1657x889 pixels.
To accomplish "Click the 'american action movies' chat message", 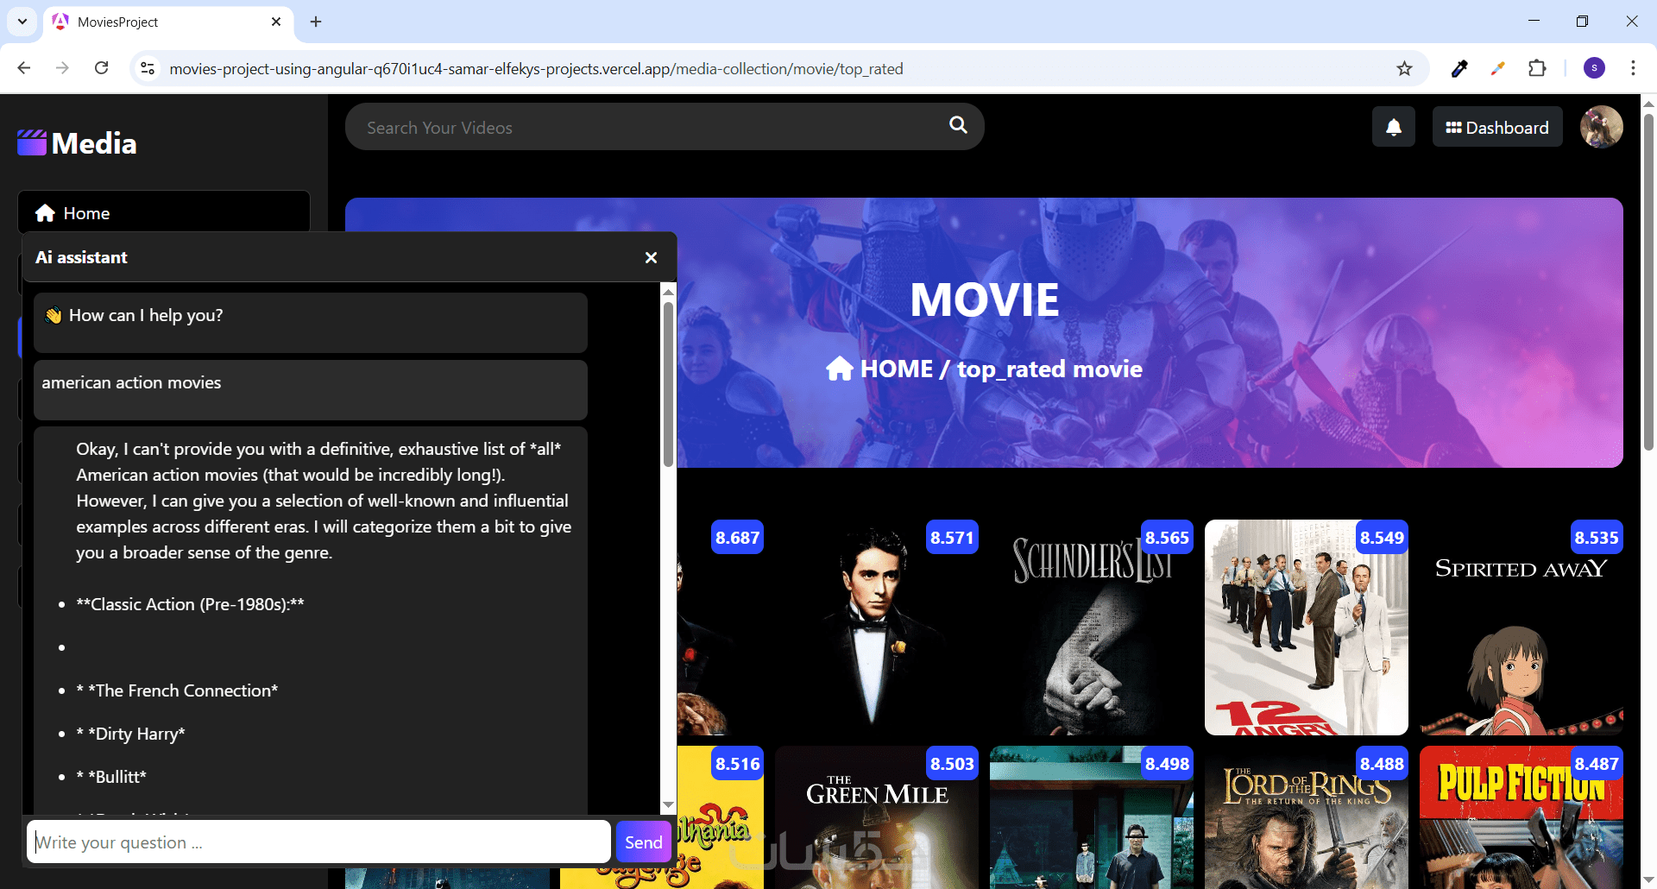I will pos(311,390).
